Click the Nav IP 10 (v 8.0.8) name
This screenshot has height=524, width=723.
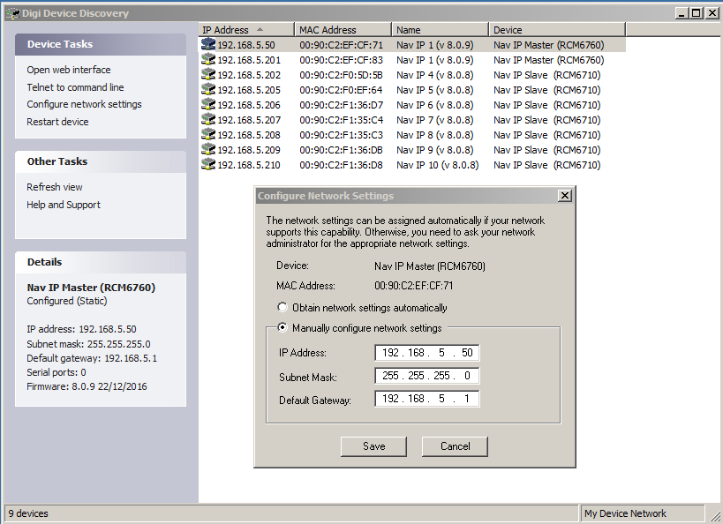point(438,165)
